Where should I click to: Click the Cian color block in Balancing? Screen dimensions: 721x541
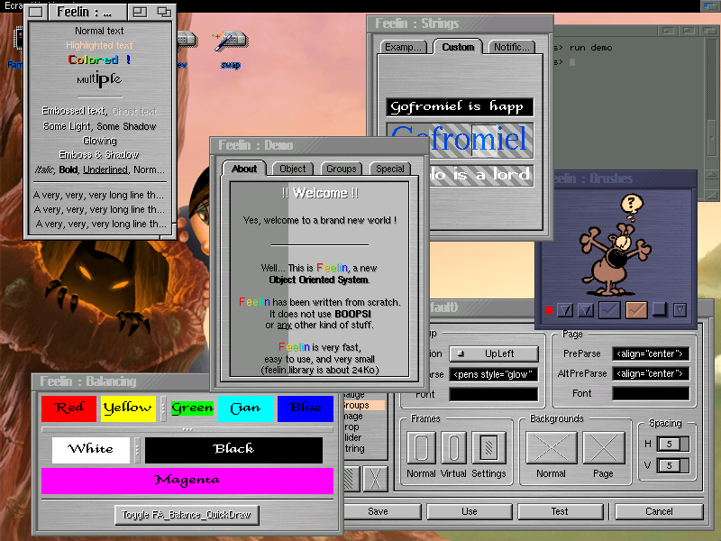pos(245,408)
